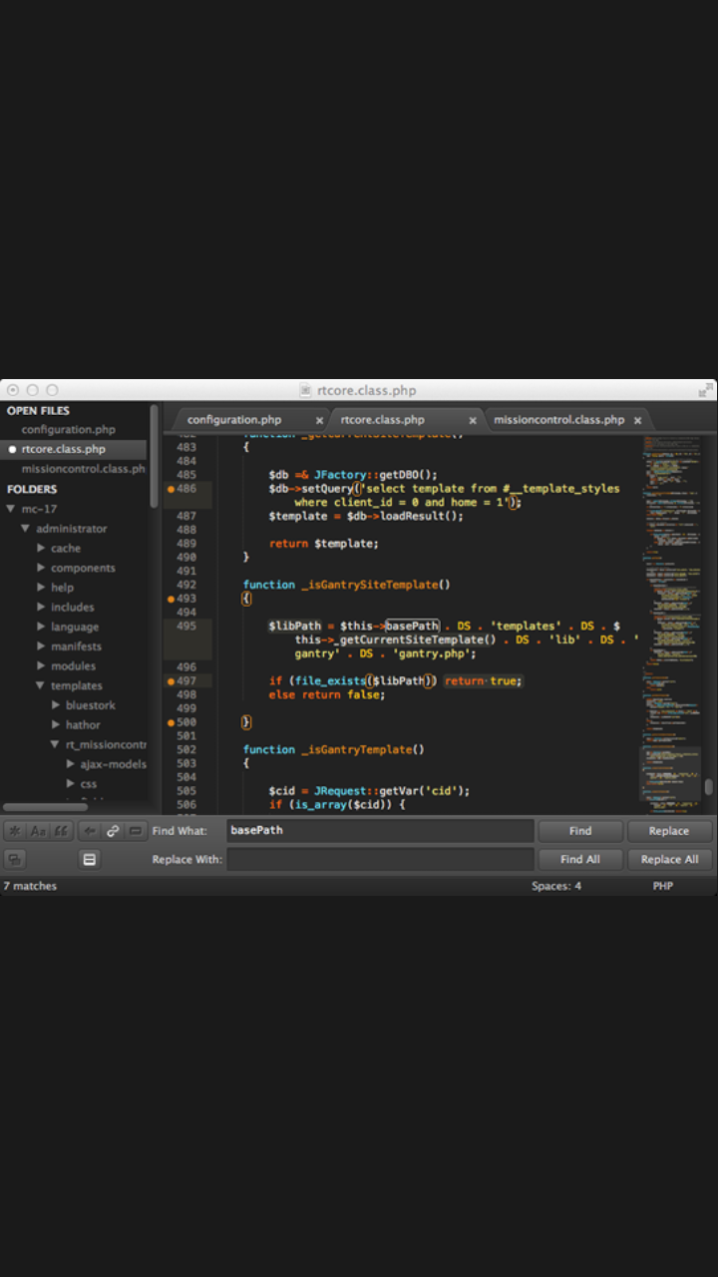Close the rtcore.class.php tab
Image resolution: width=718 pixels, height=1277 pixels.
(x=473, y=421)
